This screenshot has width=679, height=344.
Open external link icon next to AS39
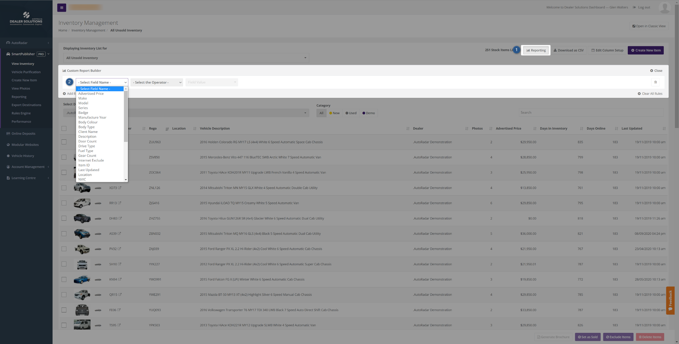[x=119, y=234]
